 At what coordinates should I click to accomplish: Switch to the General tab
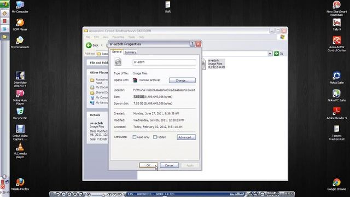point(116,52)
